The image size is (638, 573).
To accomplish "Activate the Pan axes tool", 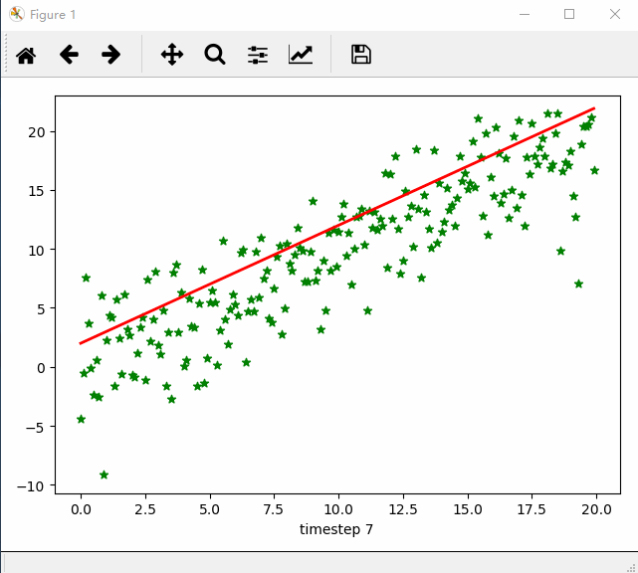I will click(172, 55).
